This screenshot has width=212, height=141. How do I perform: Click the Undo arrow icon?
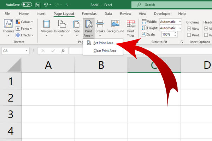coord(46,5)
